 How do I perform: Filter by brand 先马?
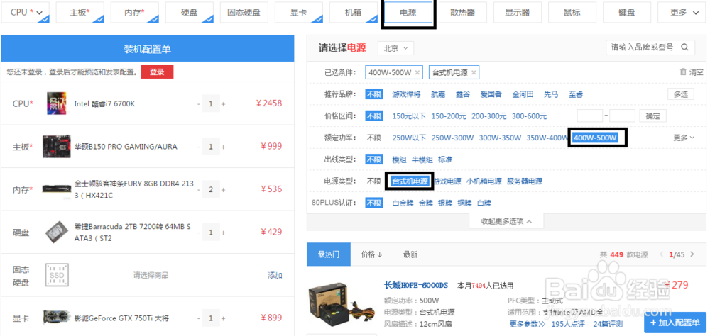point(551,94)
